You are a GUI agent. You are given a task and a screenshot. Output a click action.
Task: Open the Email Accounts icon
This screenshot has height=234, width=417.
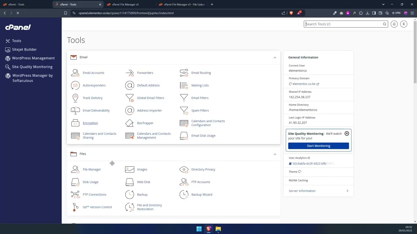(x=75, y=73)
